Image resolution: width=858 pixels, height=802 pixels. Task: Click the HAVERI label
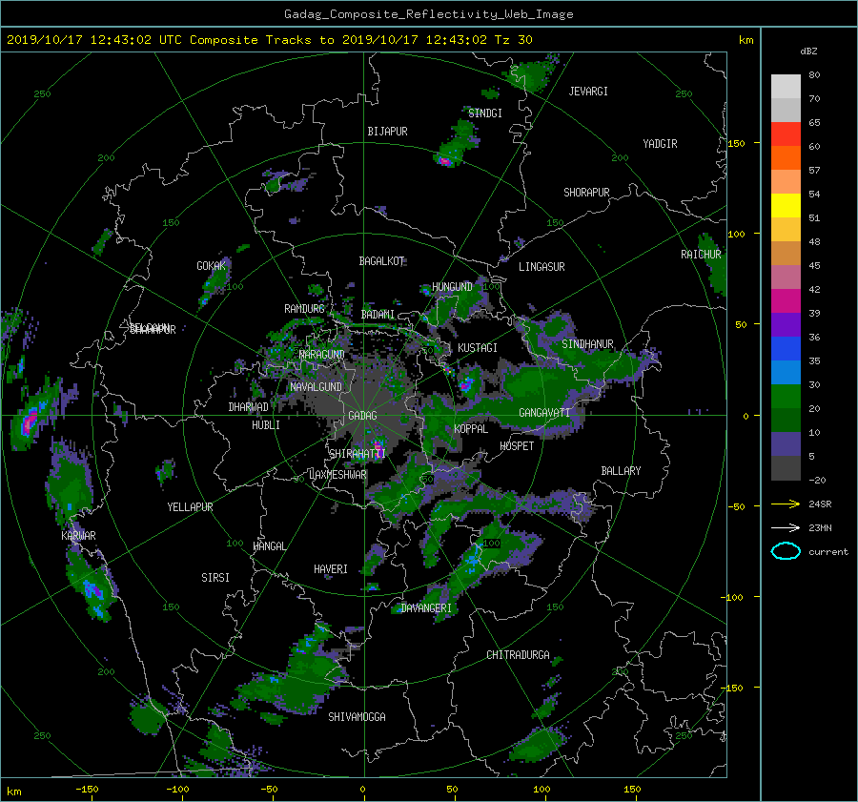331,570
